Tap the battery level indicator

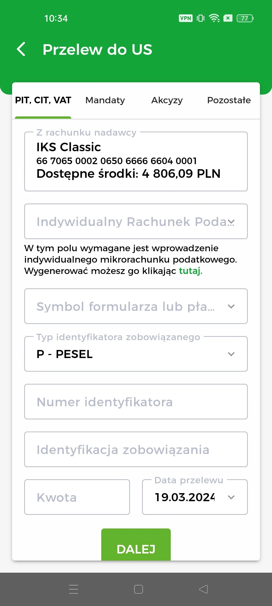click(245, 18)
